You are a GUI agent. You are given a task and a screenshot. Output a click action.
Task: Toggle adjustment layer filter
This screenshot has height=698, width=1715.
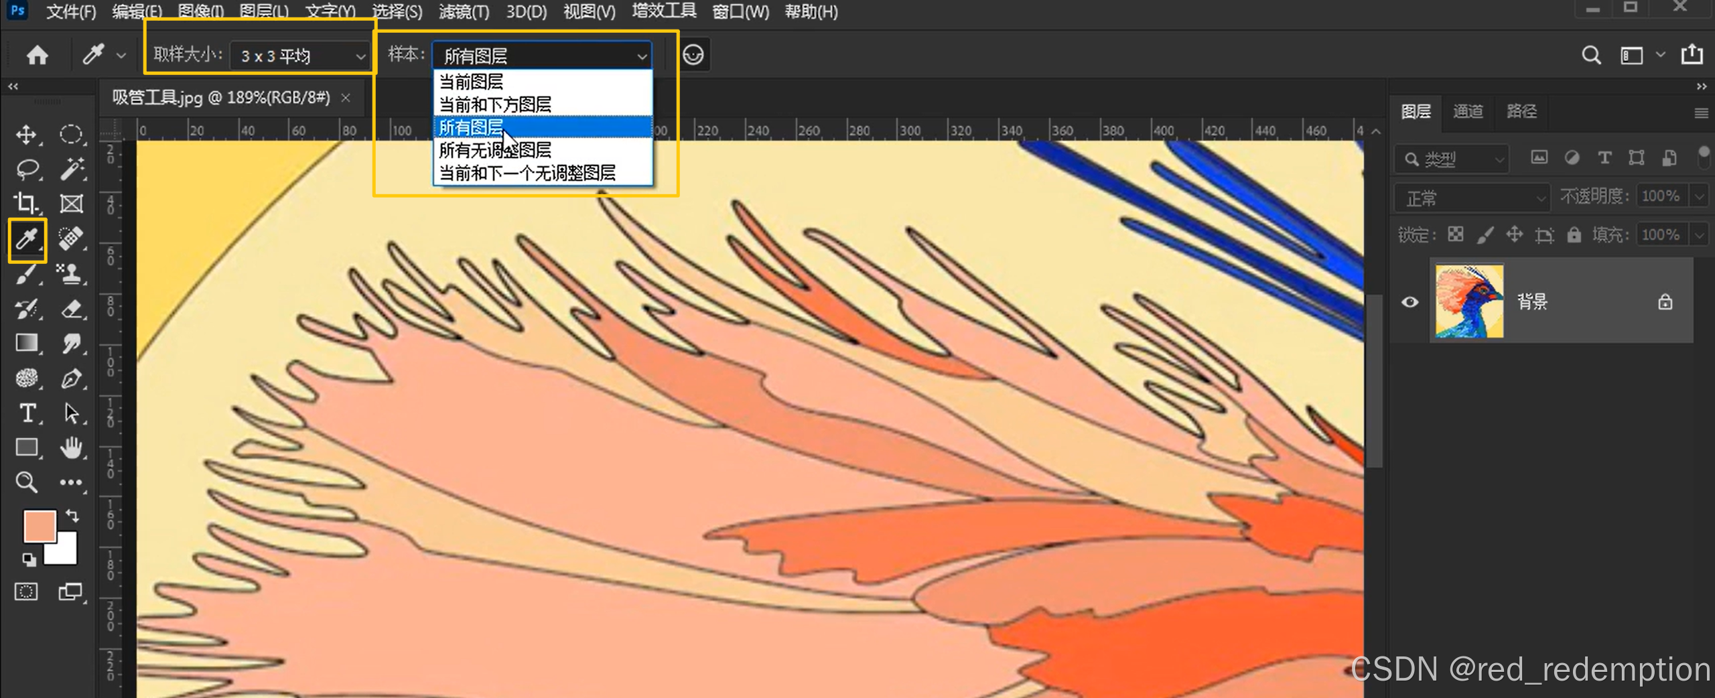coord(1572,158)
